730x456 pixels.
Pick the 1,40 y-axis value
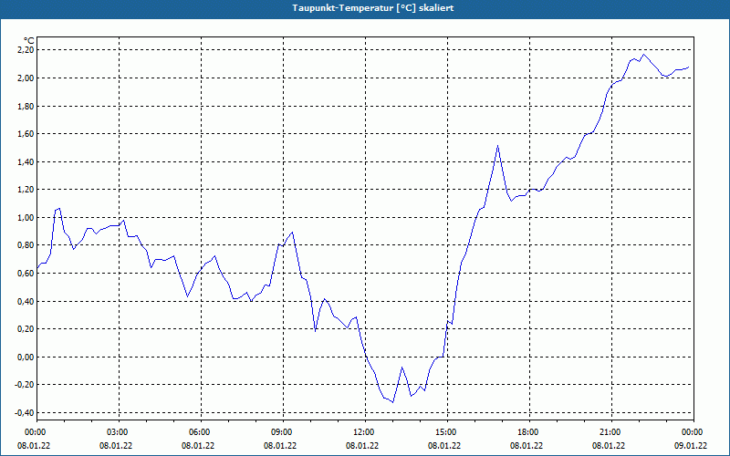coord(26,161)
